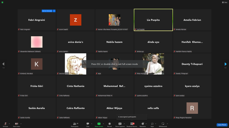The width and height of the screenshot is (229, 128).
Task: Select dinda ayu's tile name
Action: click(x=154, y=42)
